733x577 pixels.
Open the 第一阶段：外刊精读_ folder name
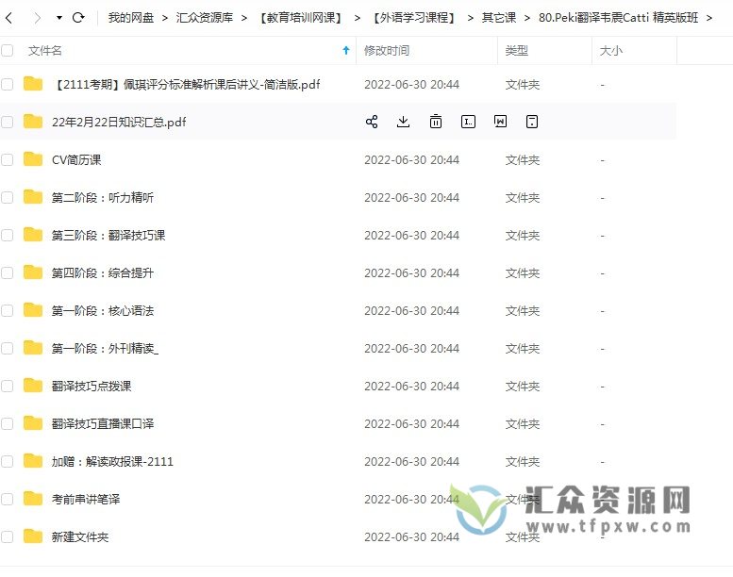pyautogui.click(x=105, y=349)
